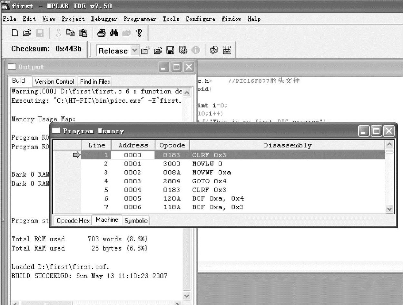Click the Copy icon in toolbar
Screen dimensions: 403x305
[x=70, y=33]
